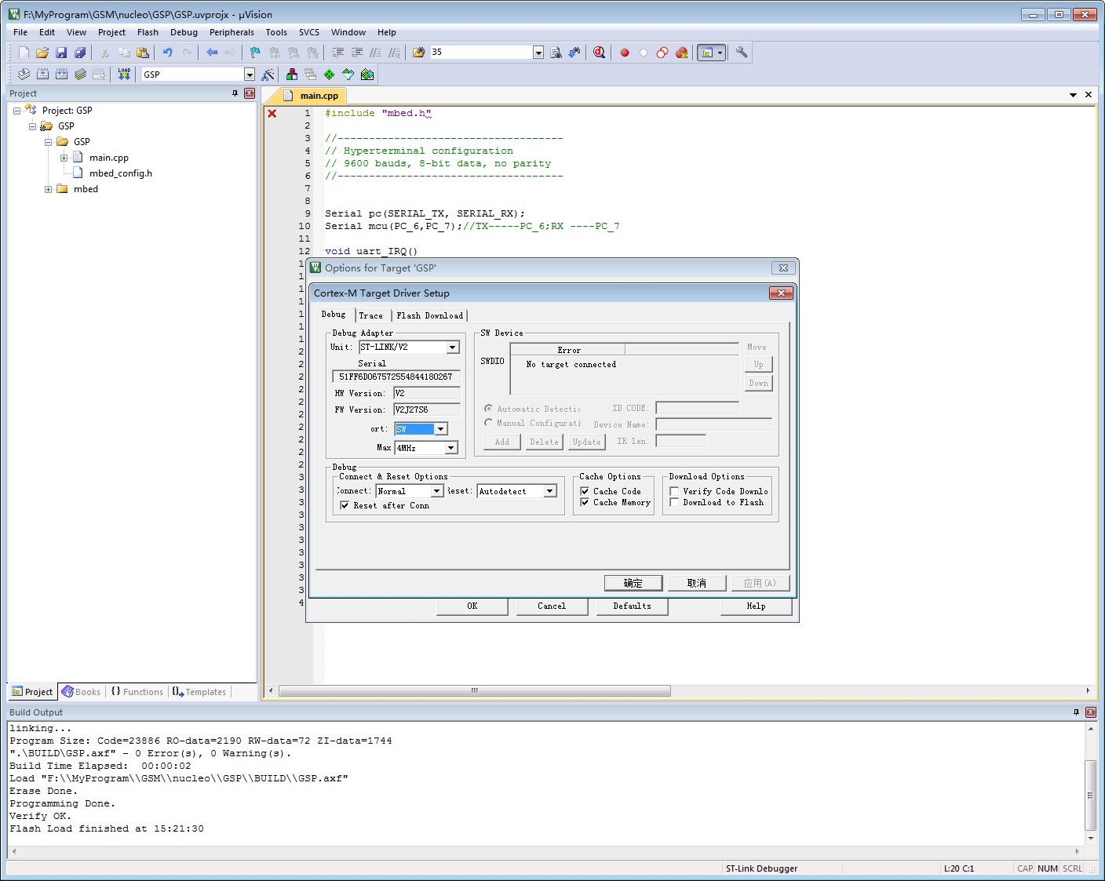This screenshot has width=1105, height=881.
Task: Toggle the Cache Memory checkbox
Action: click(585, 502)
